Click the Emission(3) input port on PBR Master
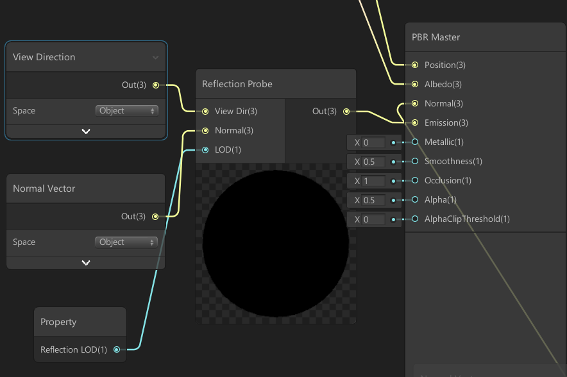 tap(414, 122)
